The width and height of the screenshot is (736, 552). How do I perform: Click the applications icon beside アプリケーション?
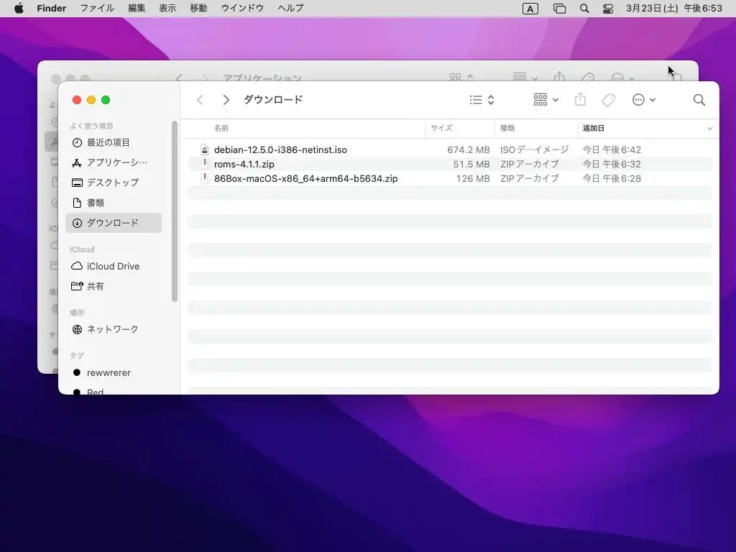[77, 163]
